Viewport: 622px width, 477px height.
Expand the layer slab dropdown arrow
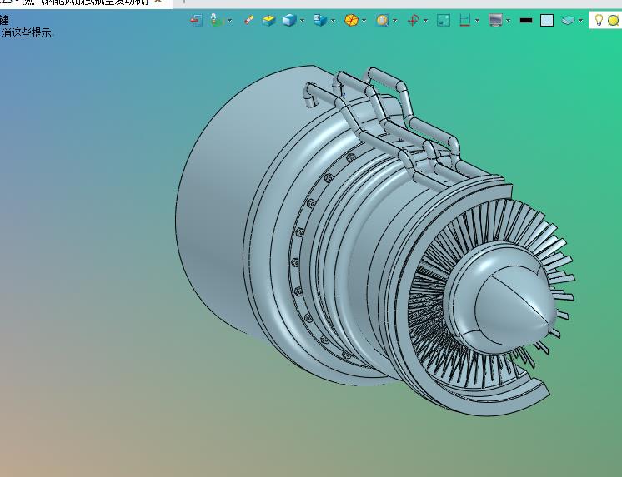pos(581,21)
